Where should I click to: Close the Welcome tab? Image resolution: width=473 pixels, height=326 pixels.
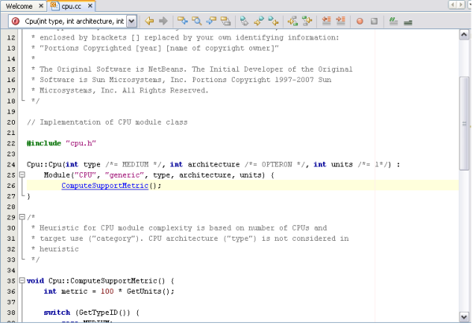click(x=41, y=6)
